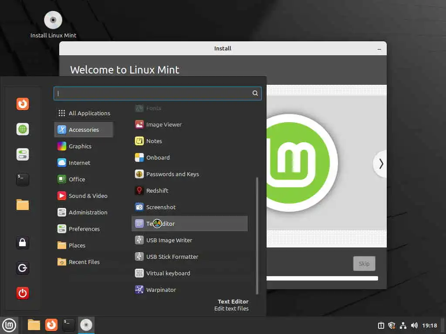The image size is (446, 334).
Task: Click the application list scrollbar
Action: click(257, 236)
